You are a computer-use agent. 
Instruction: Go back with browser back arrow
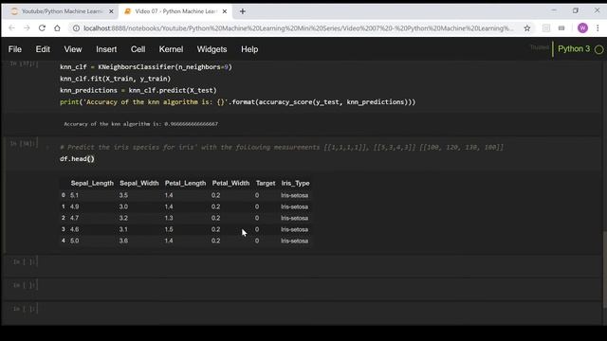tap(11, 28)
